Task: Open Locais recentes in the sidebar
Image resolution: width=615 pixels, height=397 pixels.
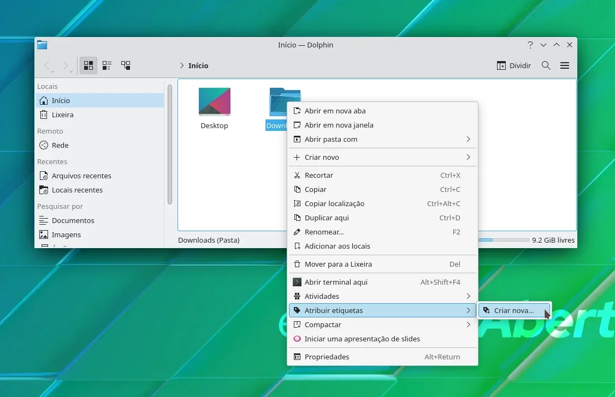Action: [x=99, y=190]
